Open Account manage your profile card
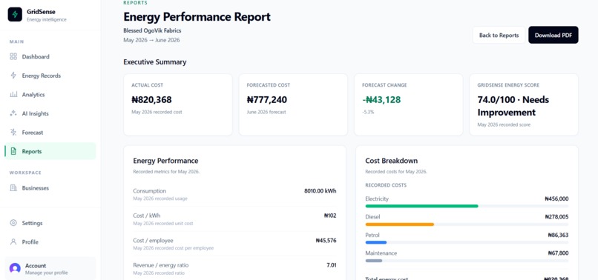This screenshot has height=280, width=598. tap(50, 268)
